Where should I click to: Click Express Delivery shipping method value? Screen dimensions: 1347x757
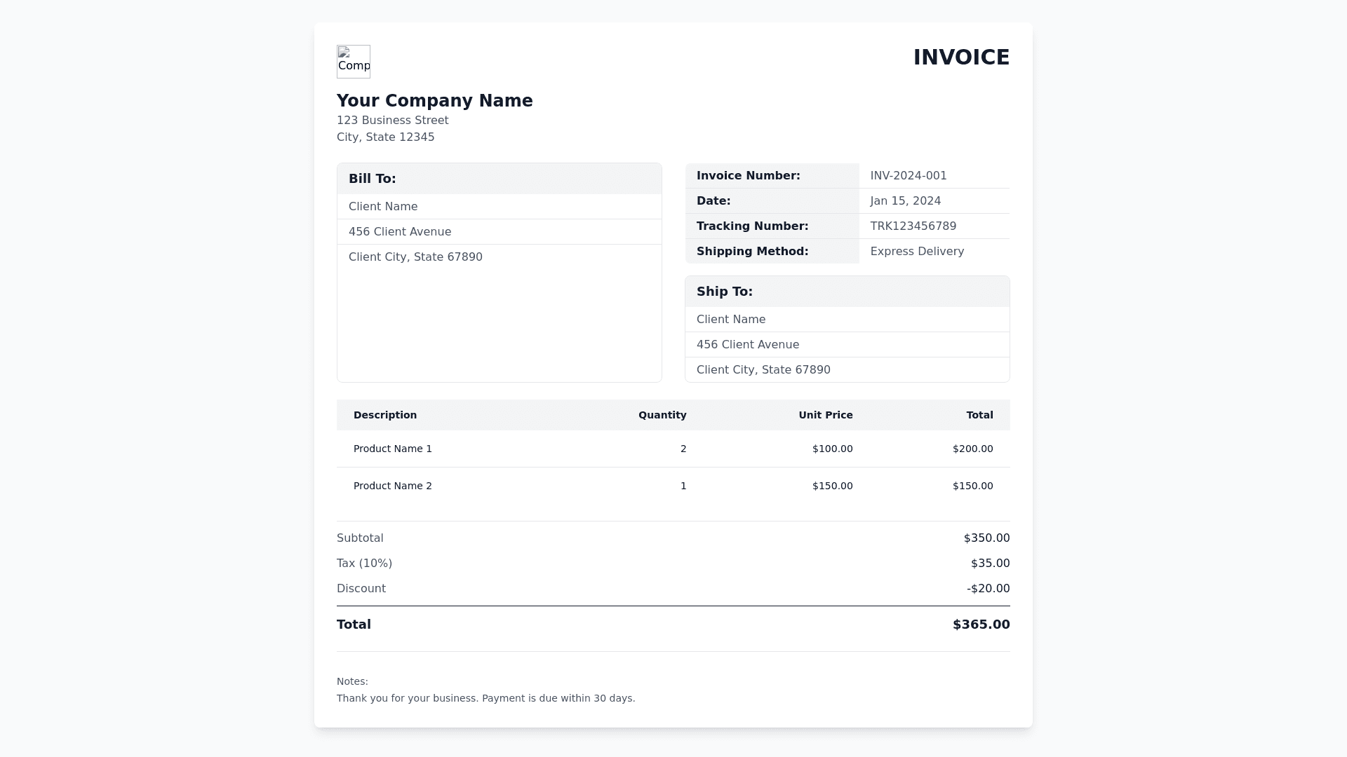917,252
